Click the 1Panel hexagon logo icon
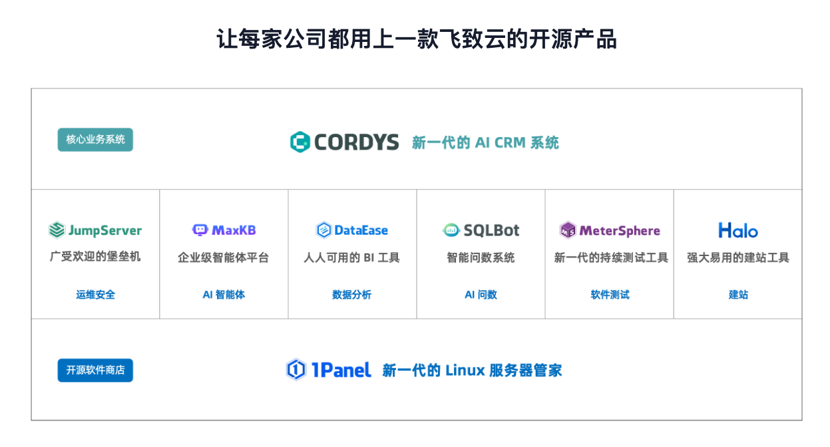Viewport: 830px width, 447px height. [296, 370]
